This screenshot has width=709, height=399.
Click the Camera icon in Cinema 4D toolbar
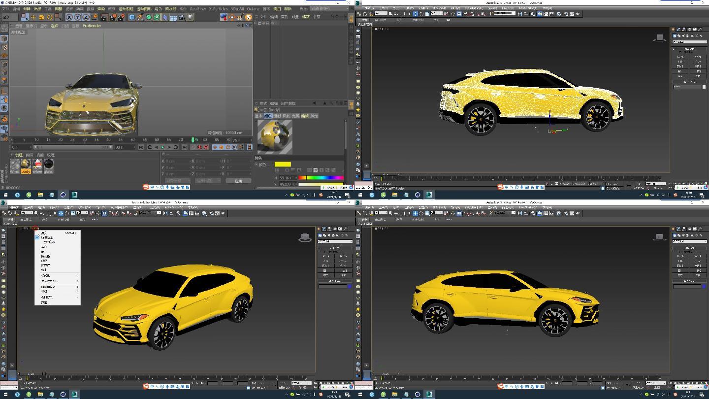181,17
